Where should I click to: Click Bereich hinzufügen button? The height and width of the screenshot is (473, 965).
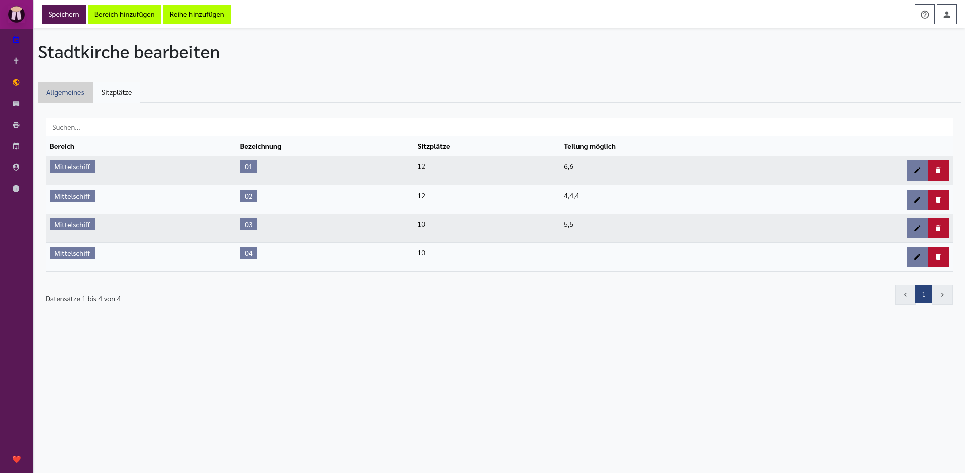[125, 14]
